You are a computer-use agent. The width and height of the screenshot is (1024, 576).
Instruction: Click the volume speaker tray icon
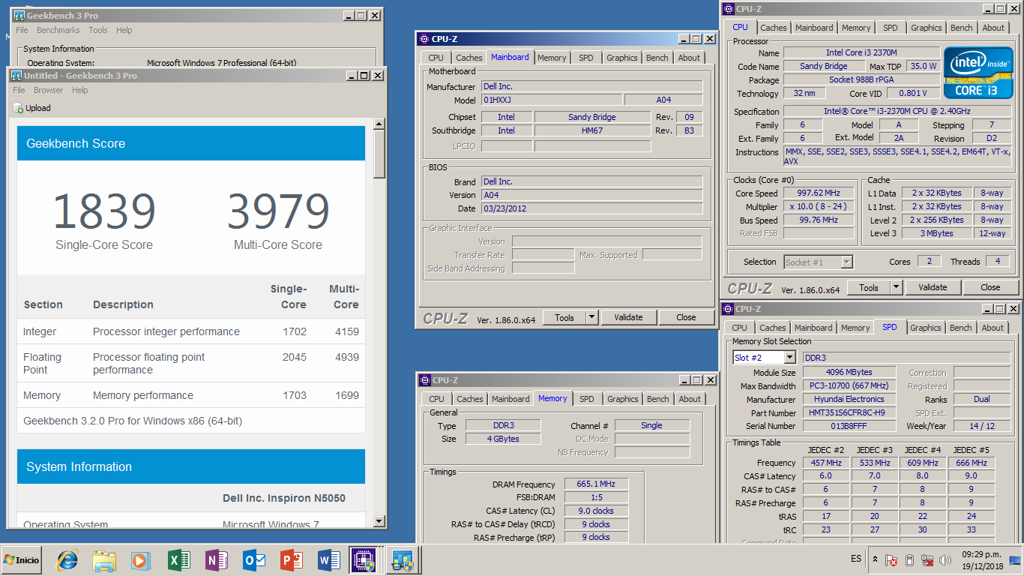click(945, 560)
